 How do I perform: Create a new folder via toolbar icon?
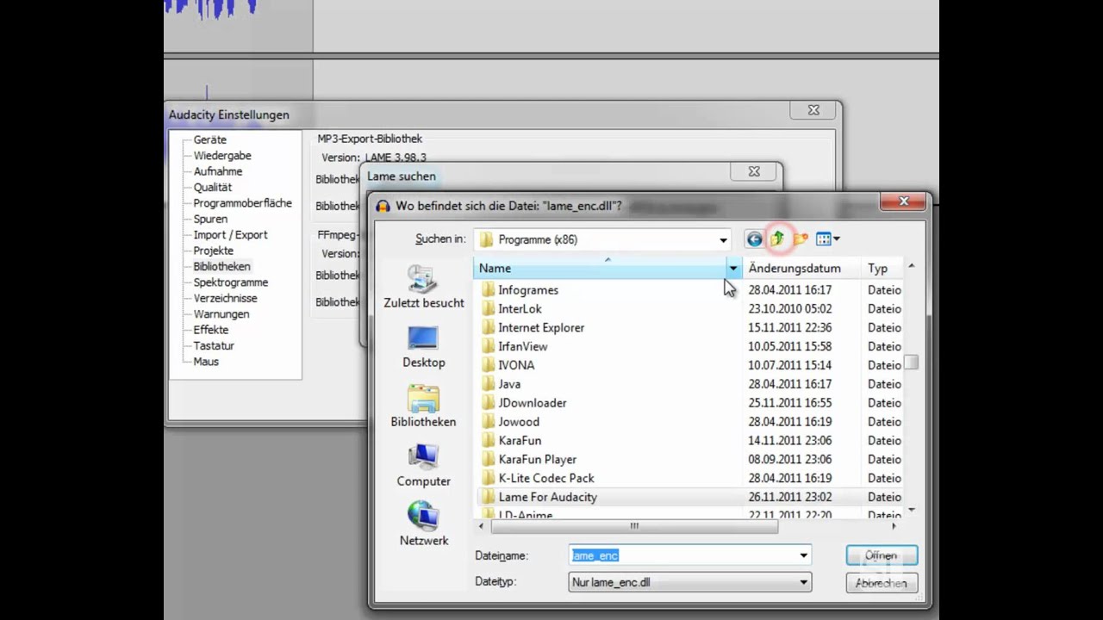click(x=801, y=239)
